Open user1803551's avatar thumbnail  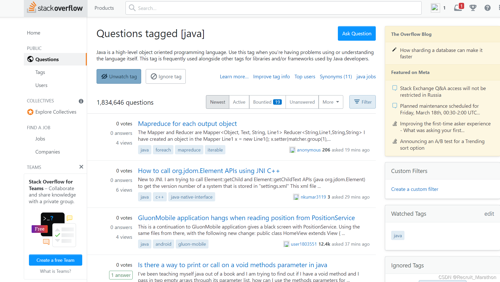(x=286, y=244)
